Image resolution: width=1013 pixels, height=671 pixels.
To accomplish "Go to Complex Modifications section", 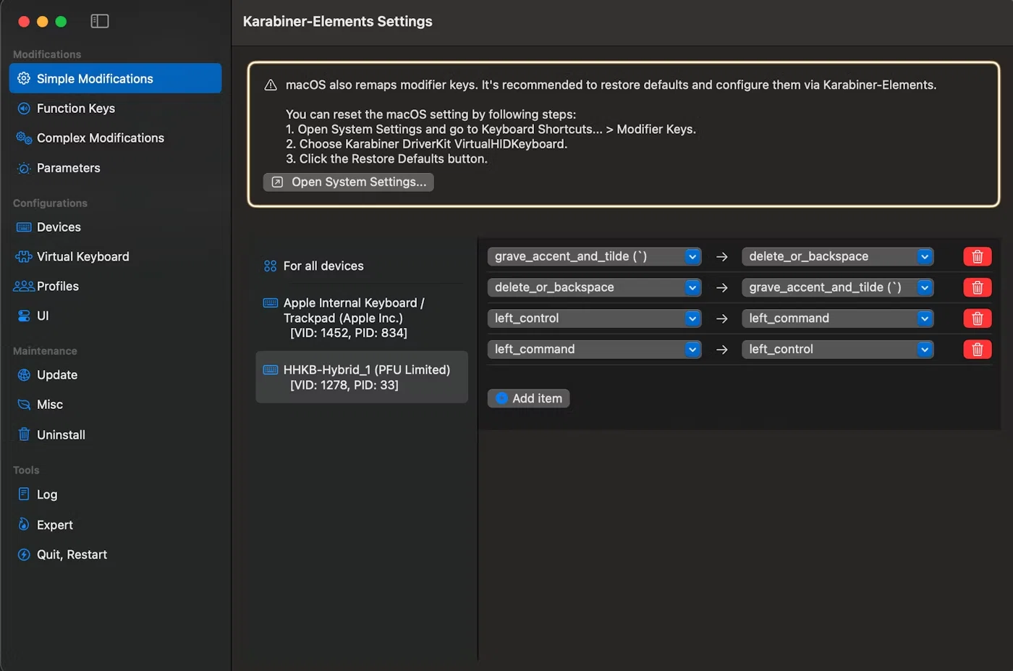I will (100, 138).
